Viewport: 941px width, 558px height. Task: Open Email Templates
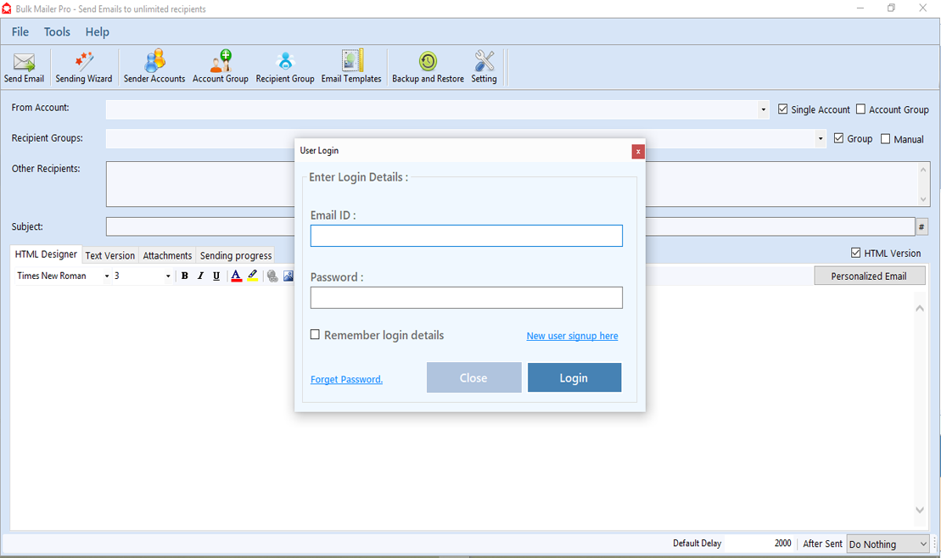click(351, 67)
